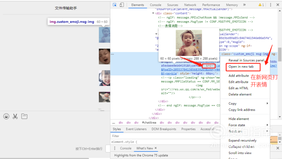The height and width of the screenshot is (159, 282).
Task: Open drawer three-dot menu icon
Action: pos(115,148)
